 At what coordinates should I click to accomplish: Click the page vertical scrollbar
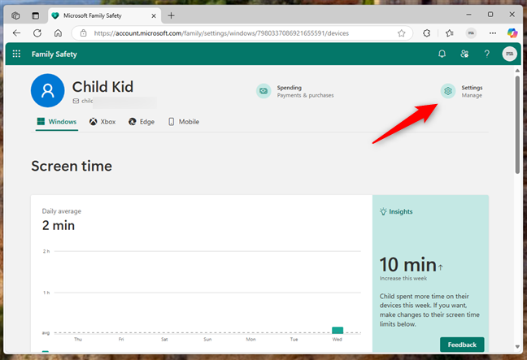click(517, 122)
